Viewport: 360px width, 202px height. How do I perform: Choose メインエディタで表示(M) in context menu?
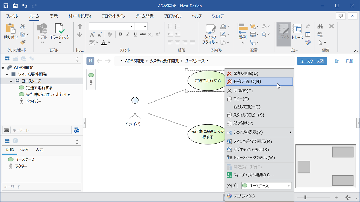coord(259,141)
